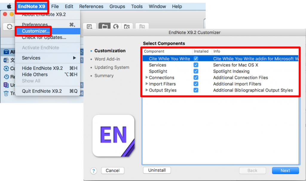Switch to Local Library mode folder icon
The width and height of the screenshot is (306, 181).
[x=104, y=27]
